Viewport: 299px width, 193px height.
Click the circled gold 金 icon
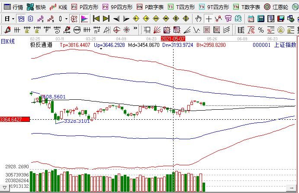click(x=281, y=30)
